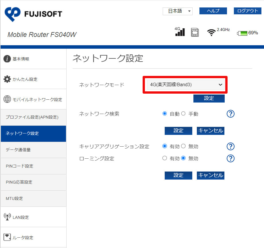Click 設定 button under network search
The width and height of the screenshot is (264, 248).
click(178, 131)
